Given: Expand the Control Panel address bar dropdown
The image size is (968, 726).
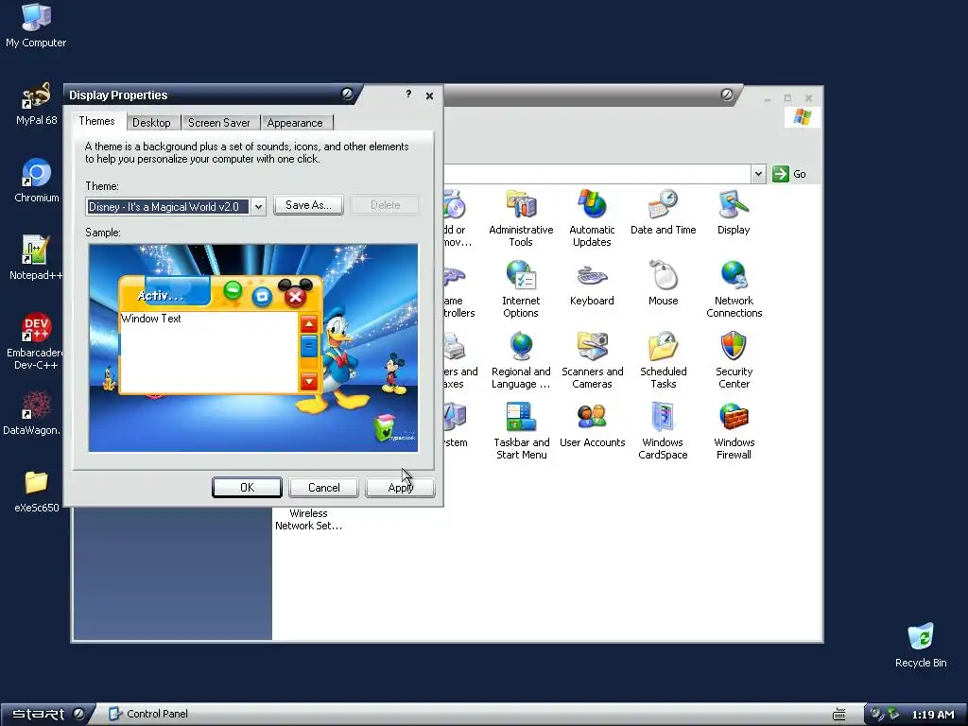Looking at the screenshot, I should pyautogui.click(x=759, y=174).
